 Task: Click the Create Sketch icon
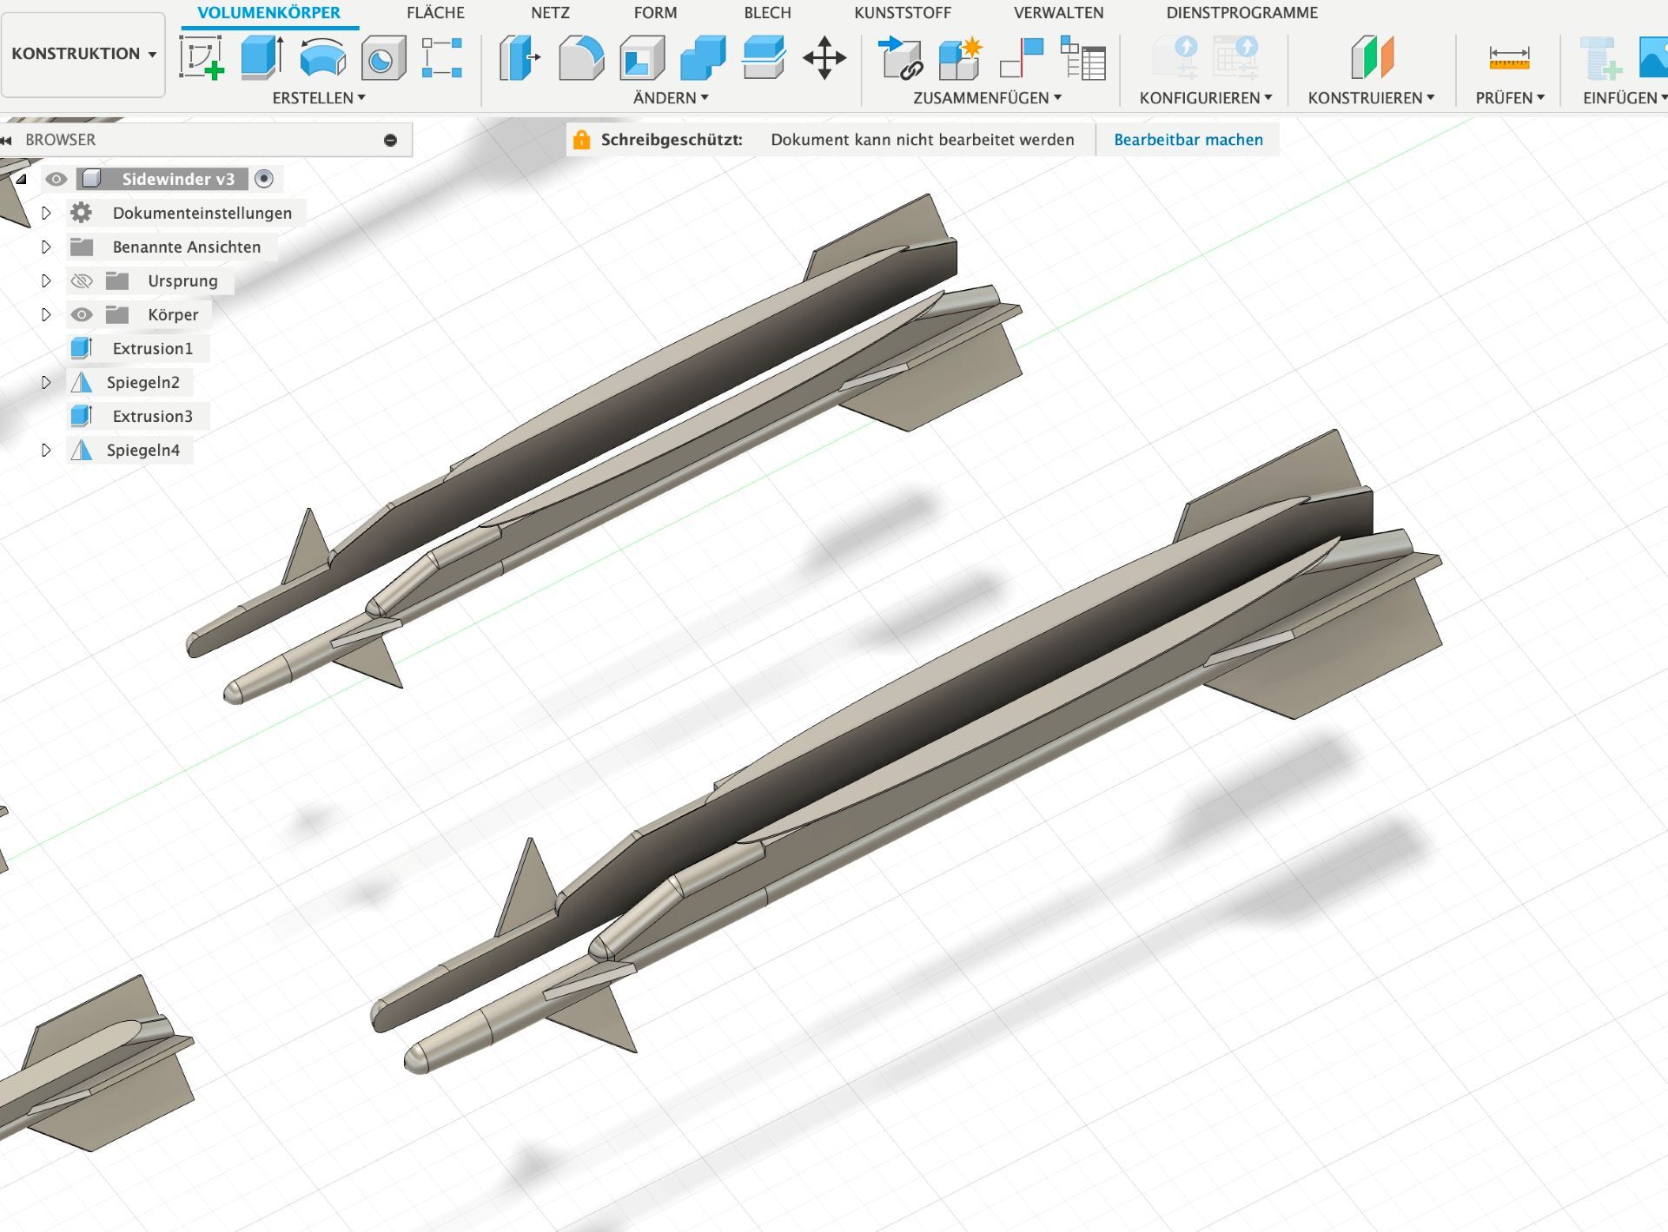tap(202, 57)
